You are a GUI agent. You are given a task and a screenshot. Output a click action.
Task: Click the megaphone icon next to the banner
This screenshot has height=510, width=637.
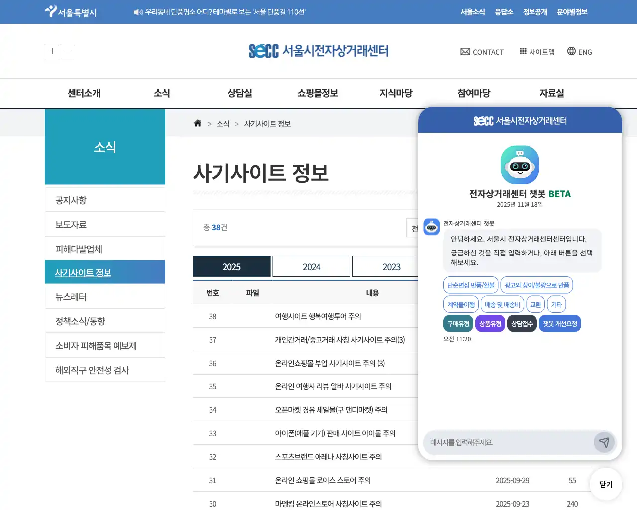click(x=138, y=12)
